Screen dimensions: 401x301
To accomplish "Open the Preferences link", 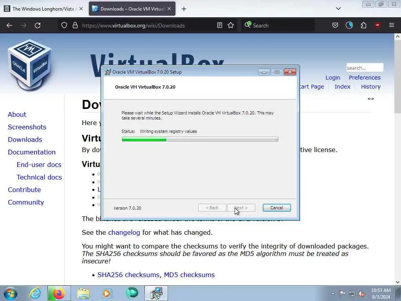I will click(365, 78).
